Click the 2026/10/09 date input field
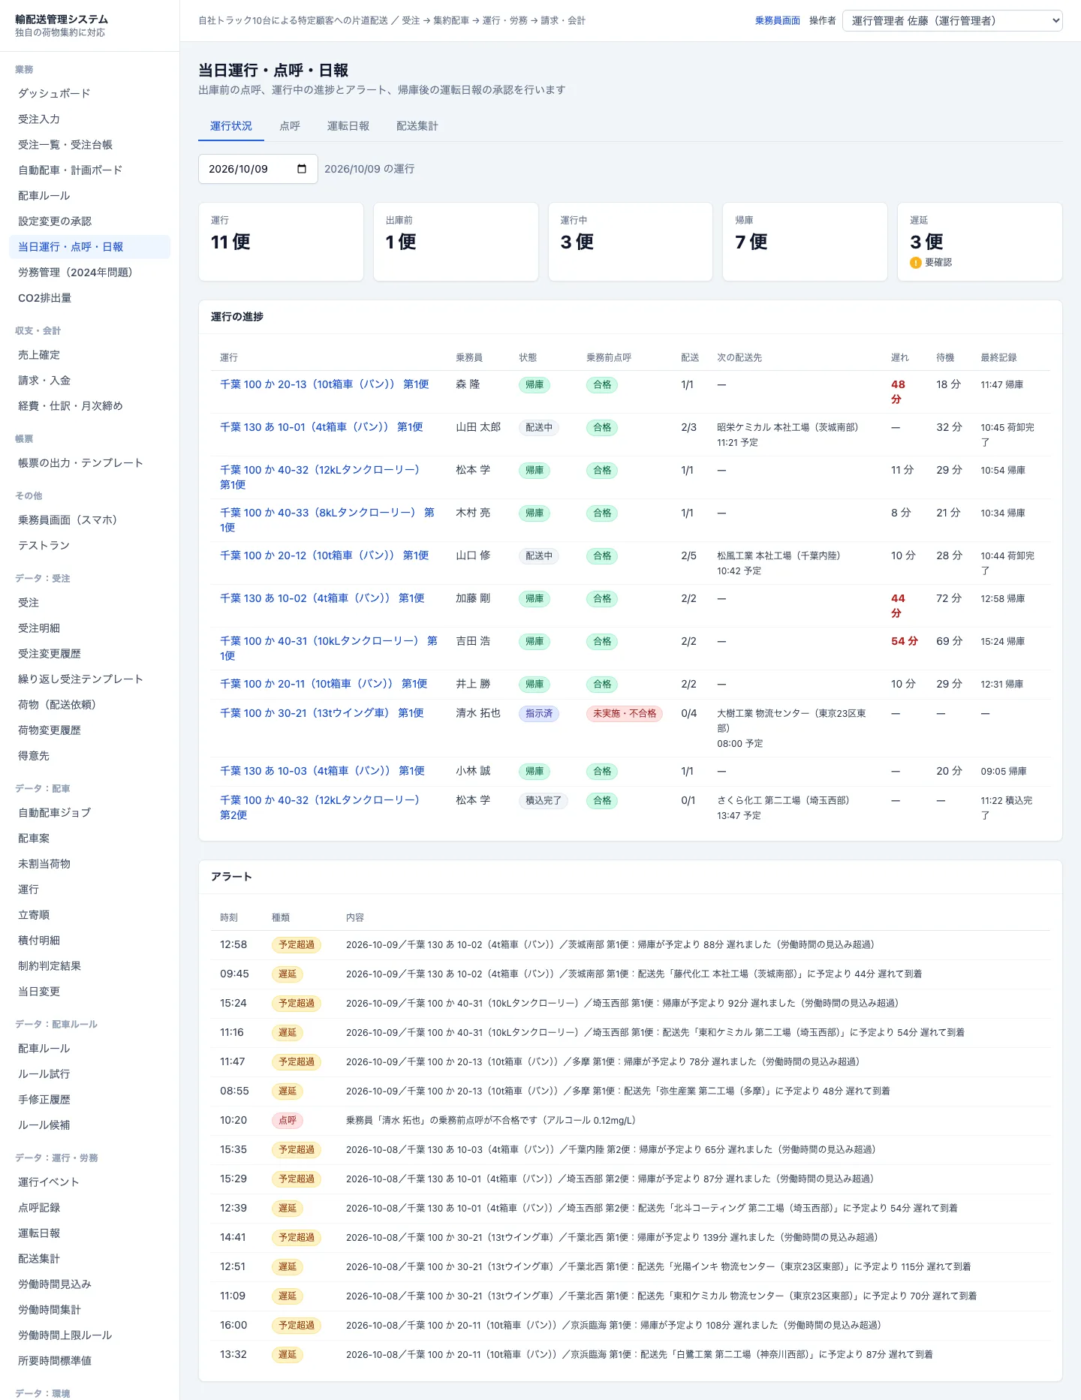1081x1400 pixels. [x=258, y=169]
